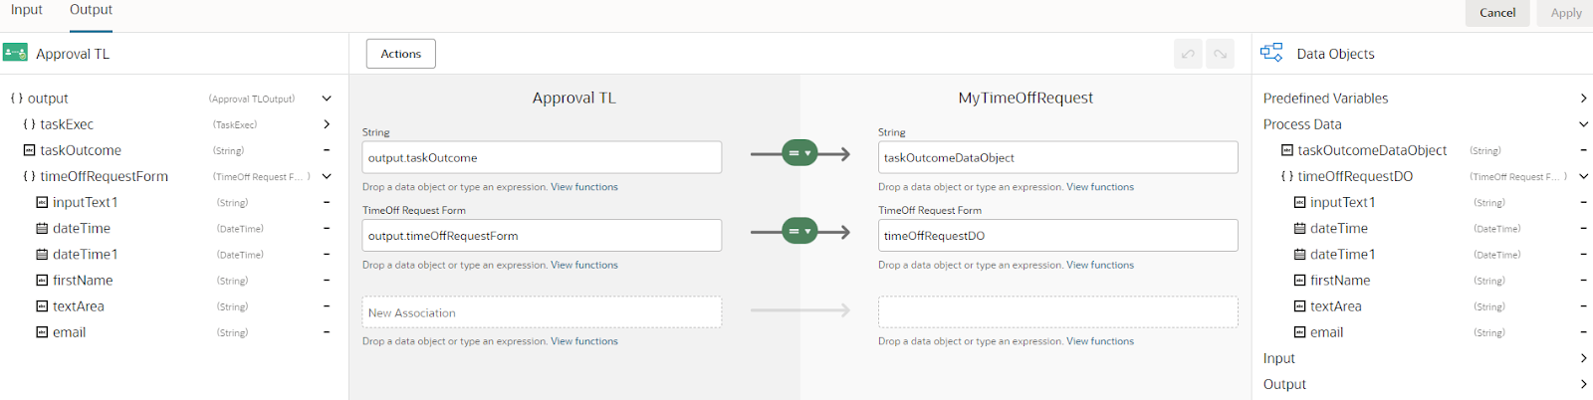
Task: Collapse the output node chevron
Action: tap(327, 99)
